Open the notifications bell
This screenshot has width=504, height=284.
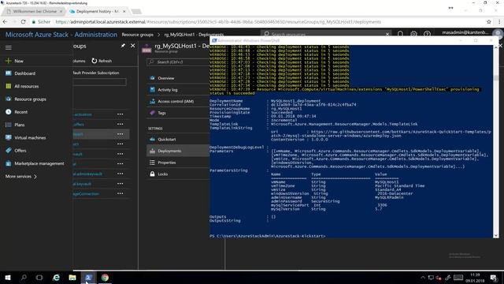pyautogui.click(x=400, y=34)
